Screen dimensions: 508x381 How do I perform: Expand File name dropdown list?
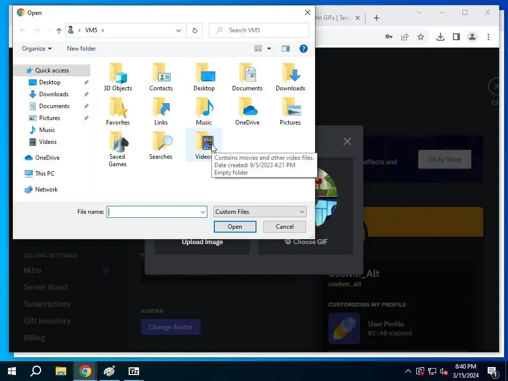(203, 212)
